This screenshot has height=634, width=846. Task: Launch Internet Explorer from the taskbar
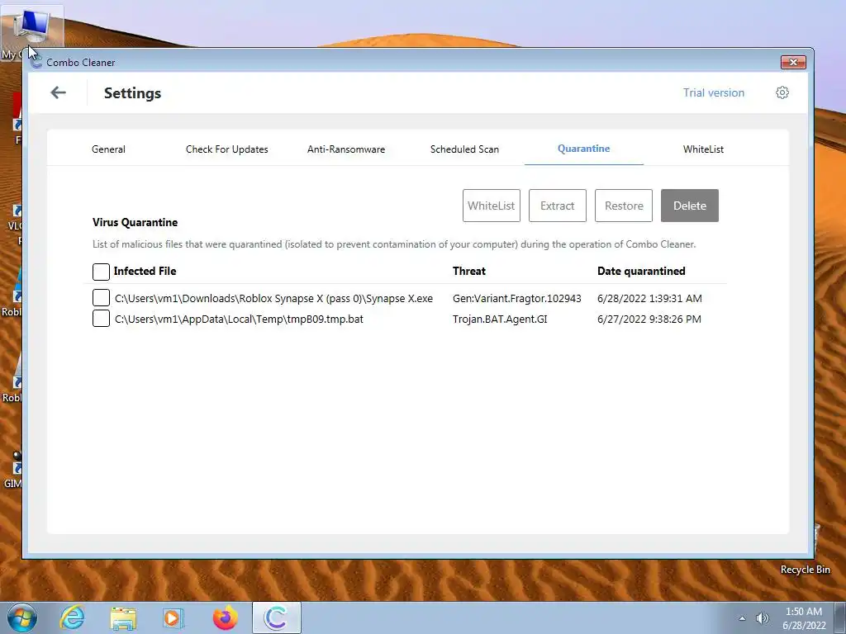(x=72, y=617)
